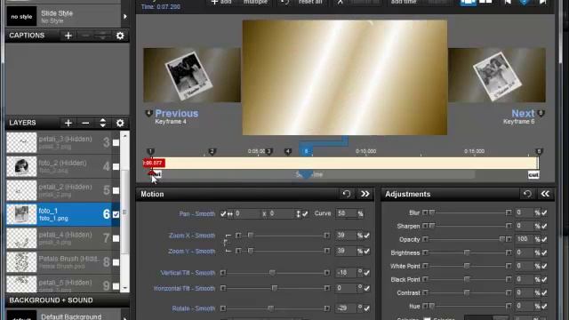
Task: Toggle the Opacity keyframe checkbox
Action: click(x=544, y=239)
